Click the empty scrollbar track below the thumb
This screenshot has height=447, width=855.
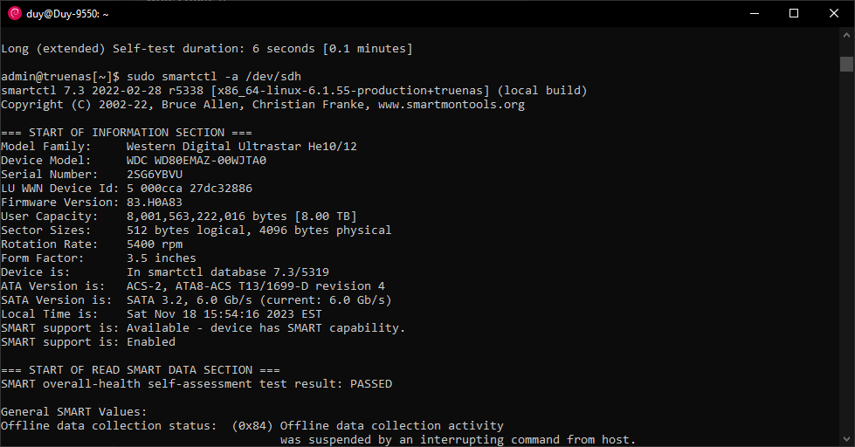tap(846, 251)
